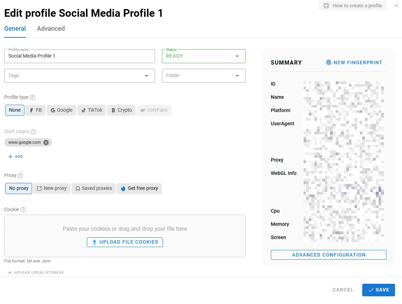
Task: Remove the www.google.com start page chip
Action: click(x=46, y=142)
